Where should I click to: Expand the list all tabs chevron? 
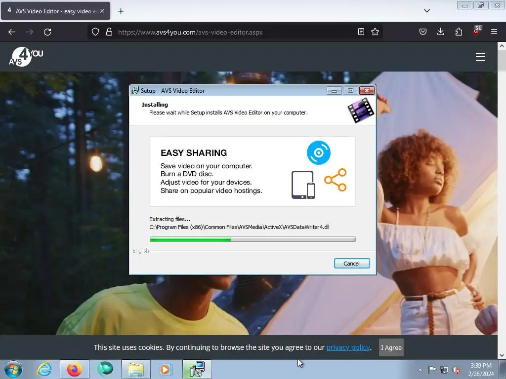tap(426, 11)
